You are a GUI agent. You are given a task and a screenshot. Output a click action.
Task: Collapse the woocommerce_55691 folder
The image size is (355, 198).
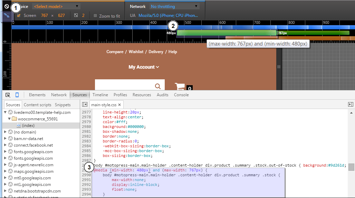click(x=9, y=119)
